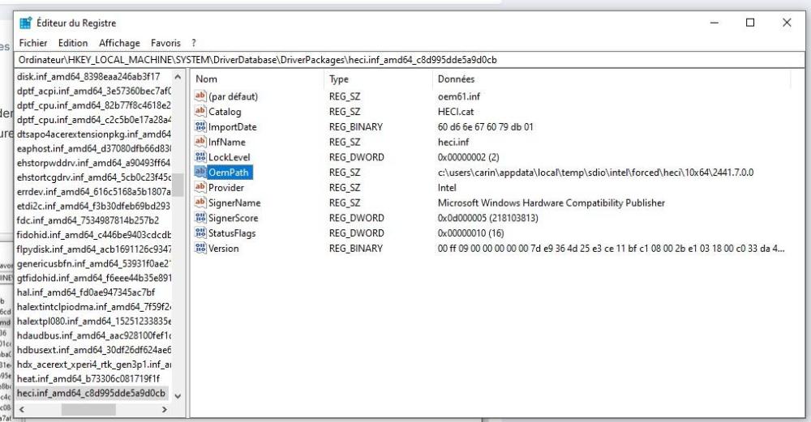The width and height of the screenshot is (811, 422).
Task: Click the string icon beside Catalog
Action: pos(200,111)
